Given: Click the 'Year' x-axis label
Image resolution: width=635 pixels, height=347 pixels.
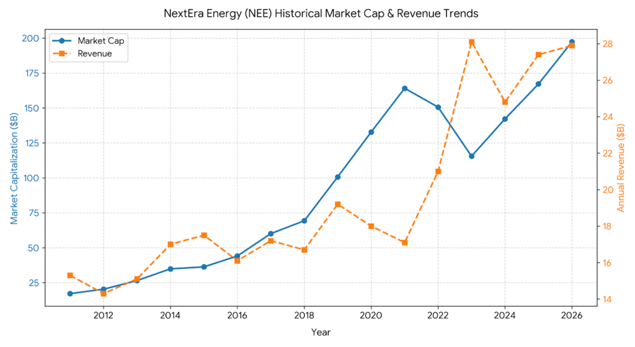Looking at the screenshot, I should [321, 332].
